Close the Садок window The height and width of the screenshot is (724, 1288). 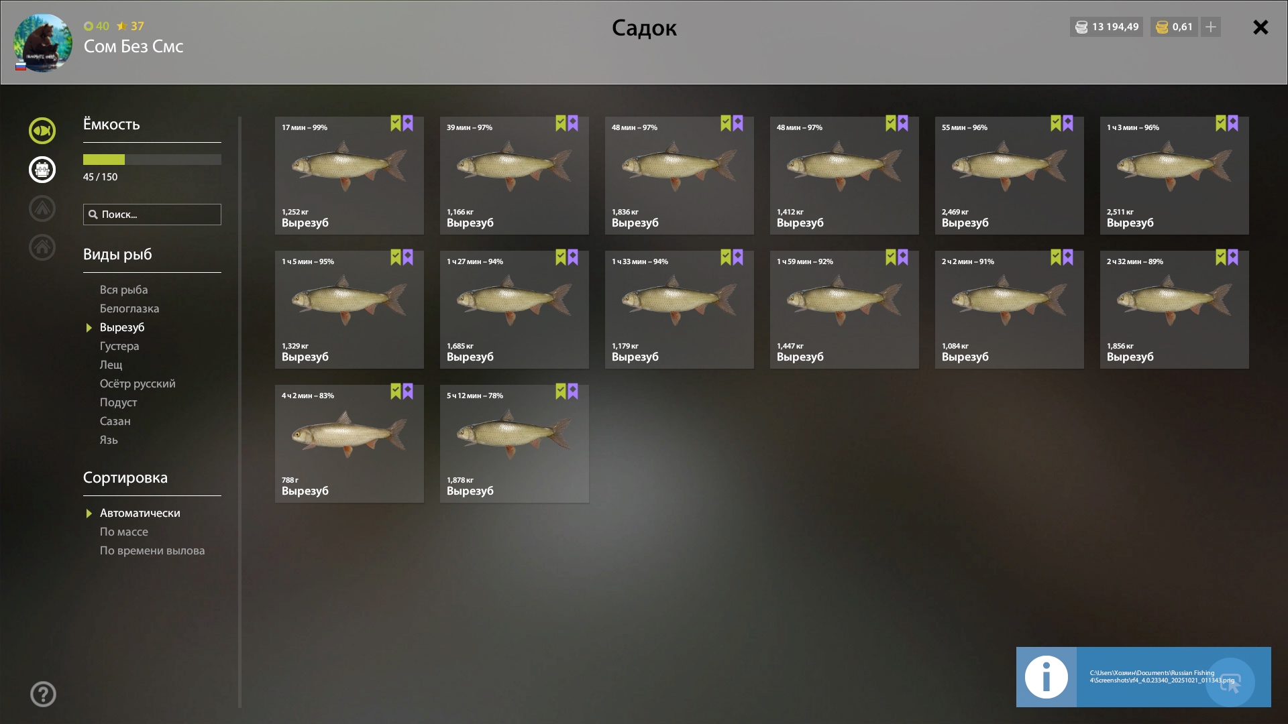click(1260, 27)
